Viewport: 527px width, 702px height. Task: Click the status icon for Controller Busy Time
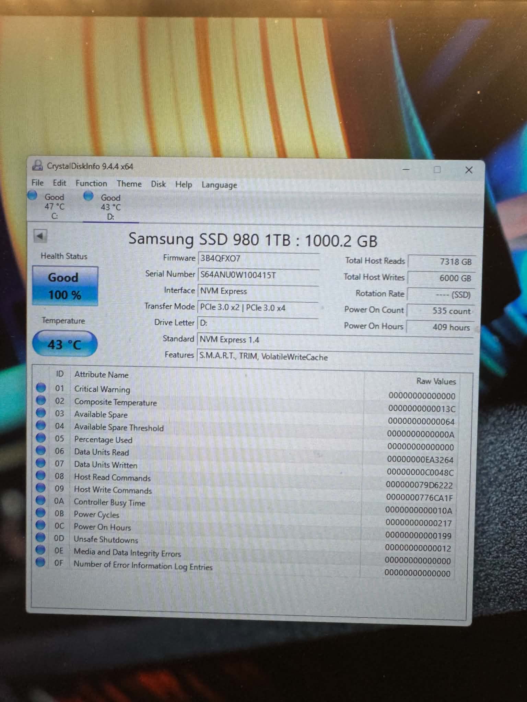41,500
